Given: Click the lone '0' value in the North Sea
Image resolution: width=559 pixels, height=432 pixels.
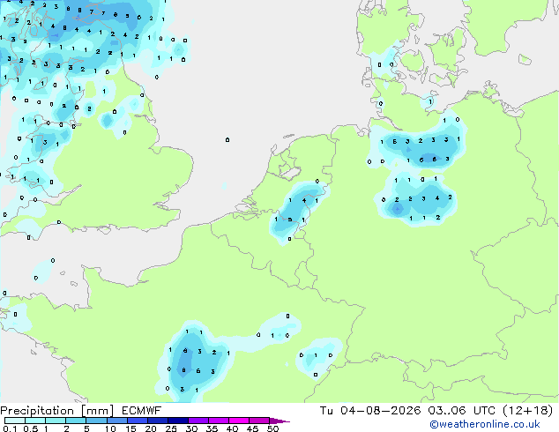Looking at the screenshot, I should (227, 139).
